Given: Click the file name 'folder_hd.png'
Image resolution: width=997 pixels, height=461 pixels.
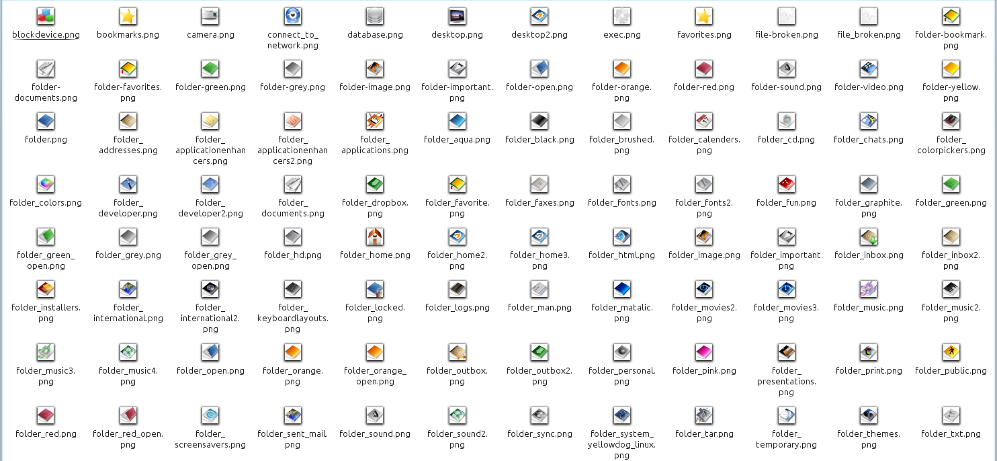Looking at the screenshot, I should (x=293, y=255).
